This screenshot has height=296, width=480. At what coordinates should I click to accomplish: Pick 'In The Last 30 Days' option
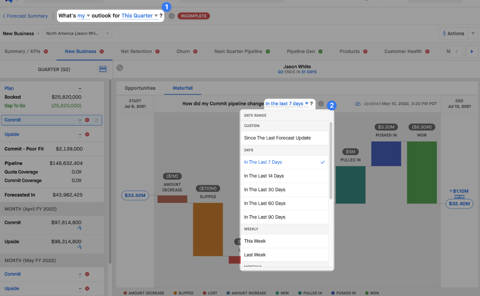click(284, 190)
